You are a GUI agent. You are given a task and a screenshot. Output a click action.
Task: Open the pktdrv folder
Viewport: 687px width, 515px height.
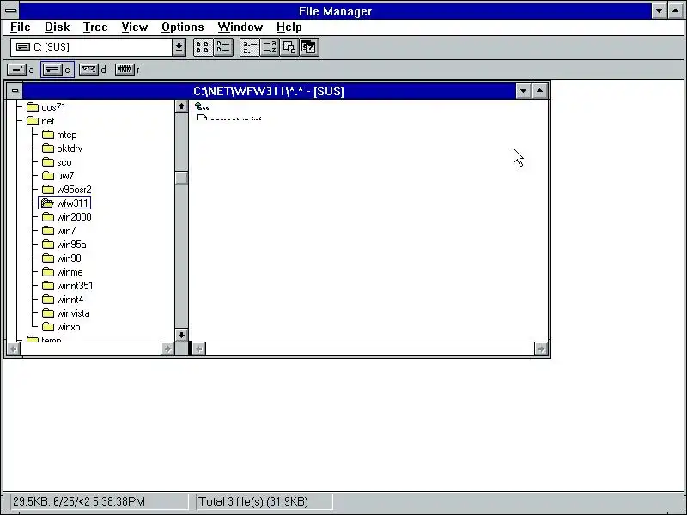(x=62, y=148)
